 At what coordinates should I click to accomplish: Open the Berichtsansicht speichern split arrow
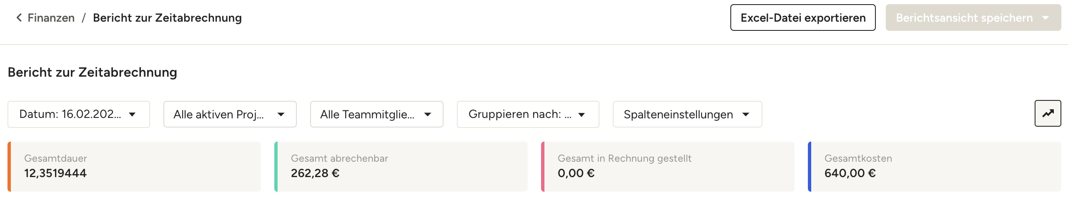[x=1045, y=18]
